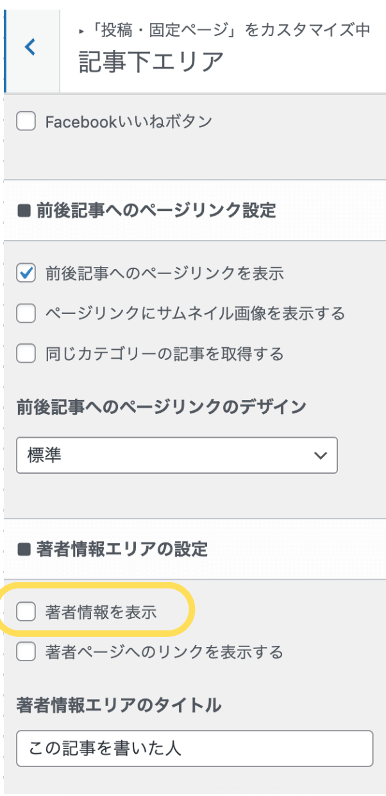The image size is (386, 796).
Task: Click square bullet icon beside 著者情報エリアの設定
Action: click(24, 549)
